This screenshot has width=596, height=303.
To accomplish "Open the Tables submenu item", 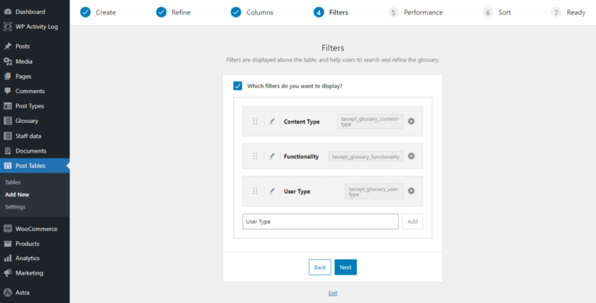I will [12, 182].
